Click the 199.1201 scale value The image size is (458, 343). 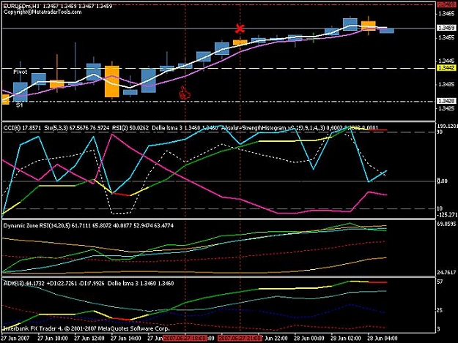pyautogui.click(x=447, y=126)
